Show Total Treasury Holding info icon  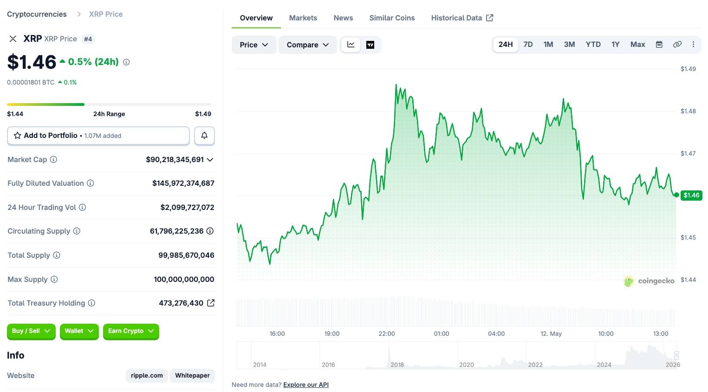point(91,303)
